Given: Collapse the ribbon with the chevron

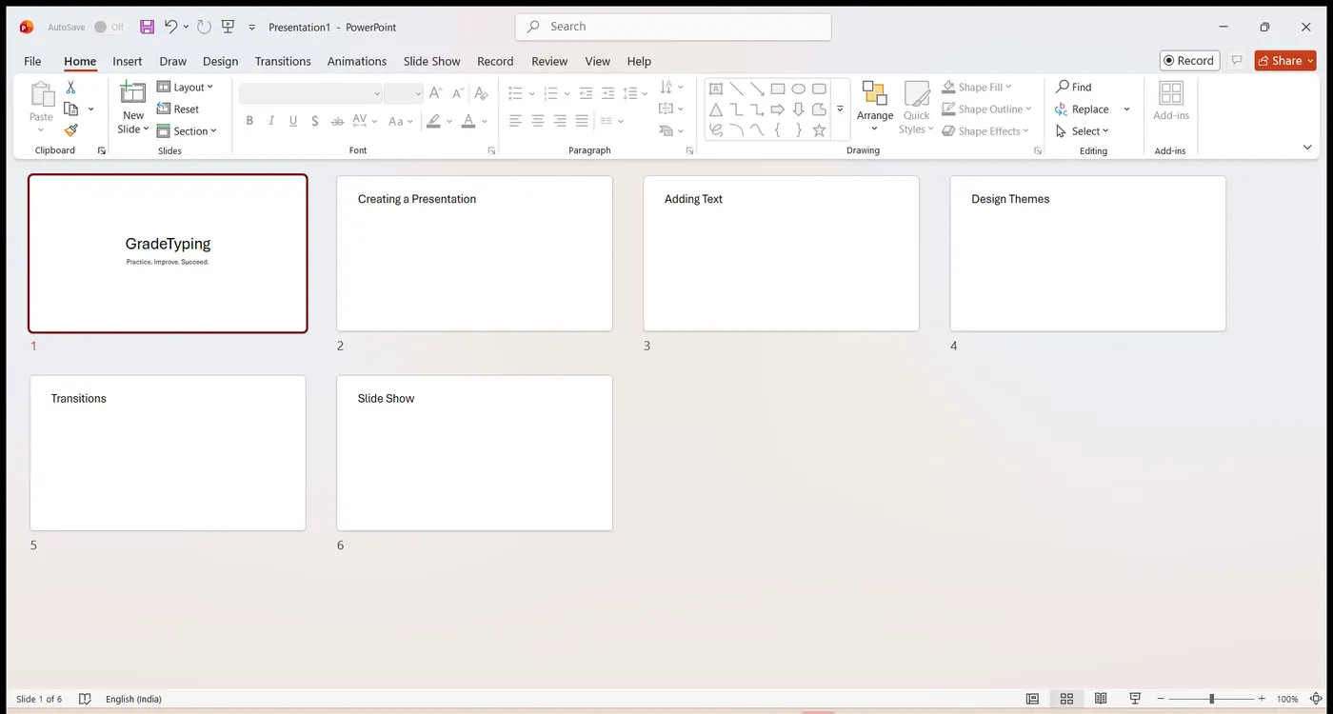Looking at the screenshot, I should tap(1308, 148).
